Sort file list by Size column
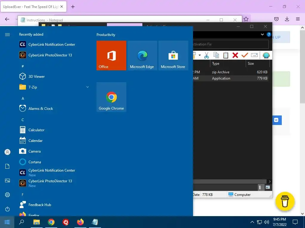 [258, 64]
